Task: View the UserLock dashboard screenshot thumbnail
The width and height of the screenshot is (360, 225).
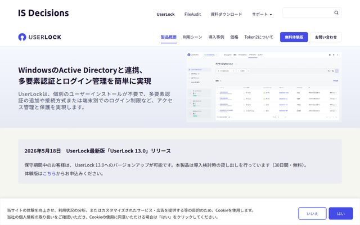Action: pyautogui.click(x=264, y=87)
